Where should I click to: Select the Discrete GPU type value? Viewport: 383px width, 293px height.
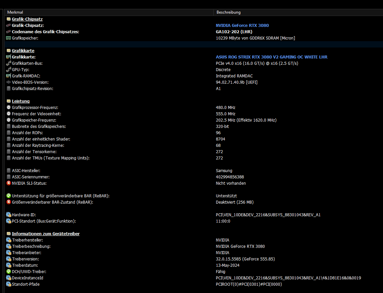[223, 70]
